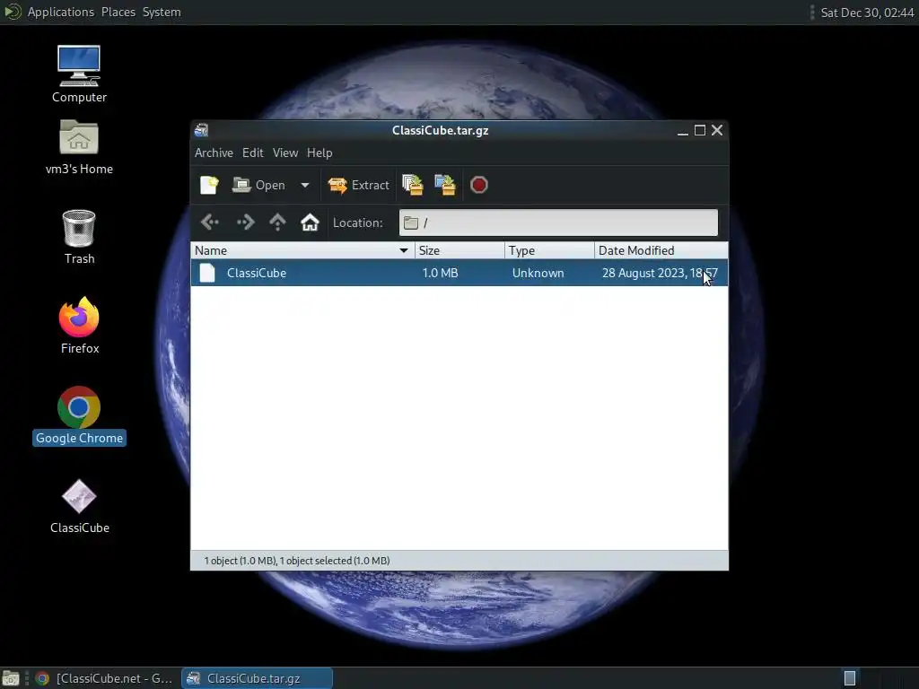Go up one level with up arrow
Screen dimensions: 919x689
(277, 222)
